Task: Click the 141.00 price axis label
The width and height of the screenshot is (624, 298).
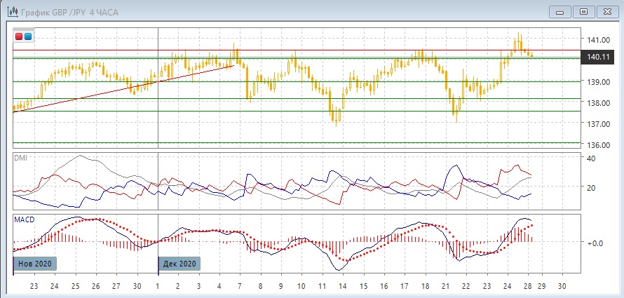Action: click(597, 40)
